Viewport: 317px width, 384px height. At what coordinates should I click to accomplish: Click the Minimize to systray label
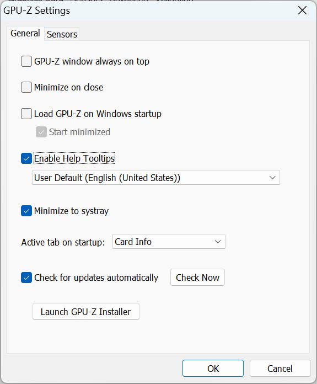coord(71,211)
